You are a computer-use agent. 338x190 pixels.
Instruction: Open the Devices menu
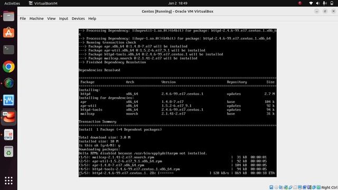[x=78, y=18]
